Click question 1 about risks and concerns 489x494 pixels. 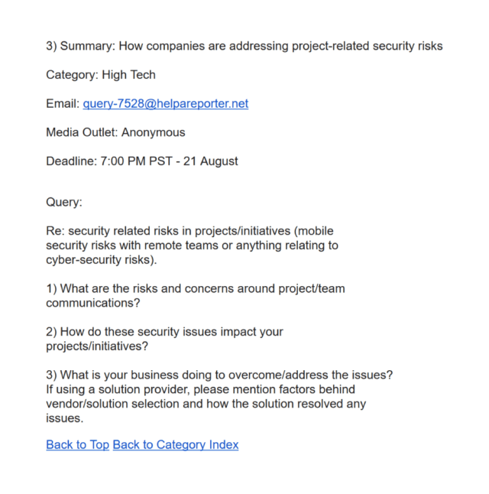[196, 288]
